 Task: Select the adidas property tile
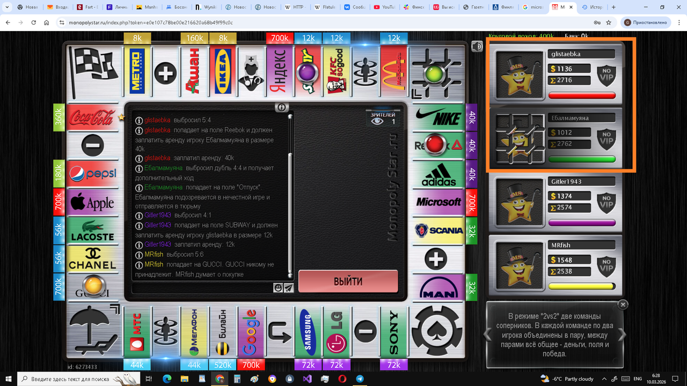[438, 174]
